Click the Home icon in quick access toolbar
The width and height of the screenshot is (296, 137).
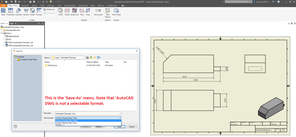(x=30, y=1)
